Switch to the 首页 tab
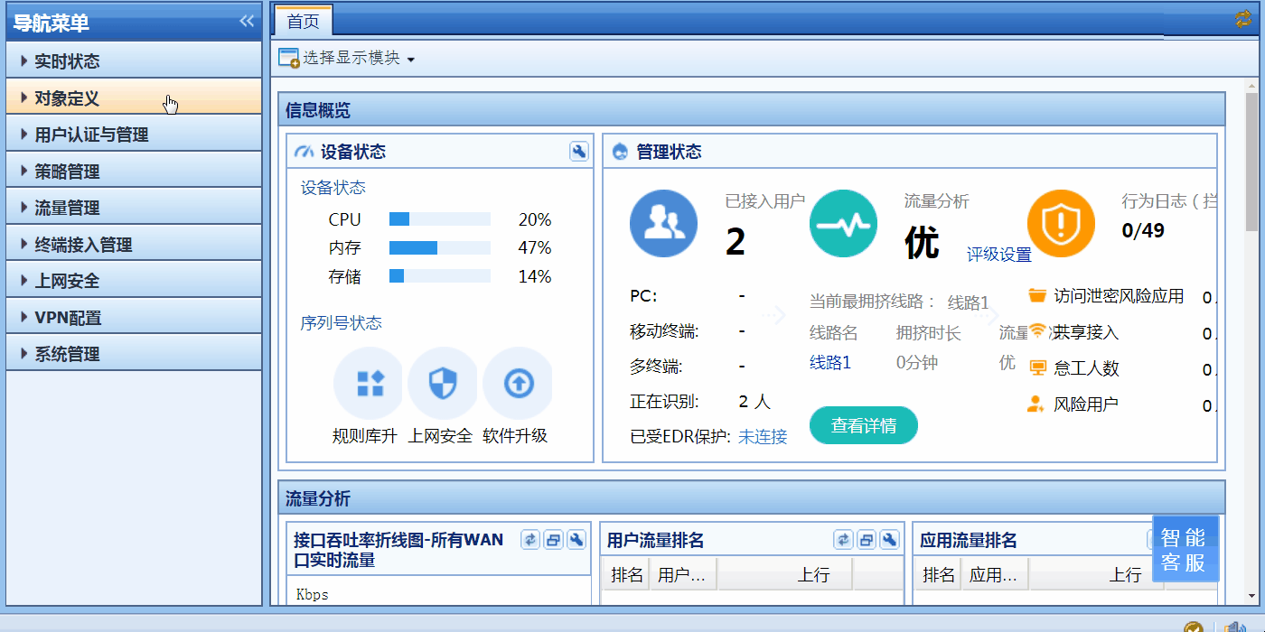This screenshot has width=1265, height=632. (x=303, y=20)
